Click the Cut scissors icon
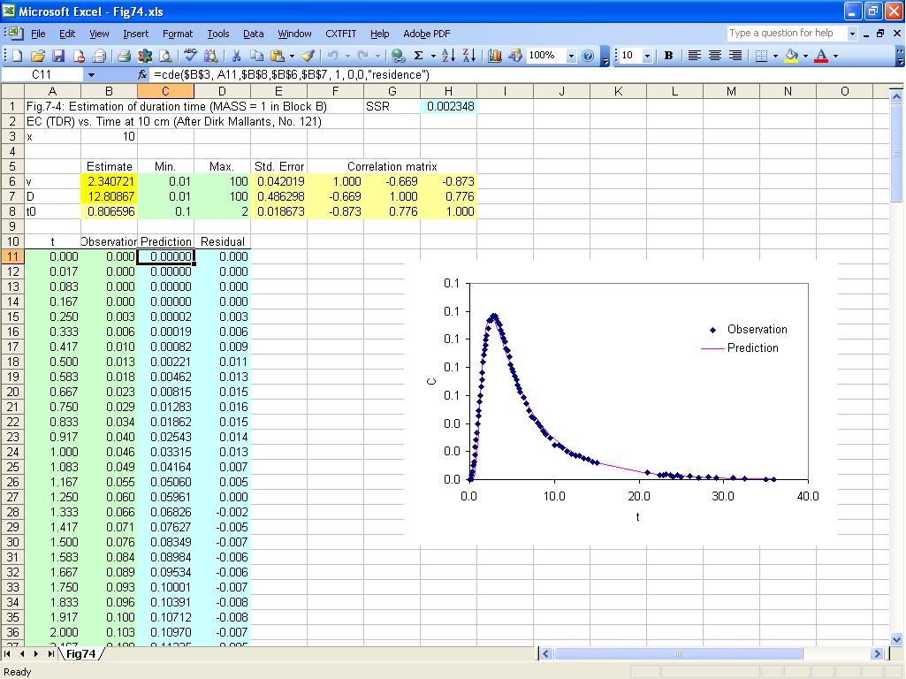The width and height of the screenshot is (906, 679). pos(236,56)
